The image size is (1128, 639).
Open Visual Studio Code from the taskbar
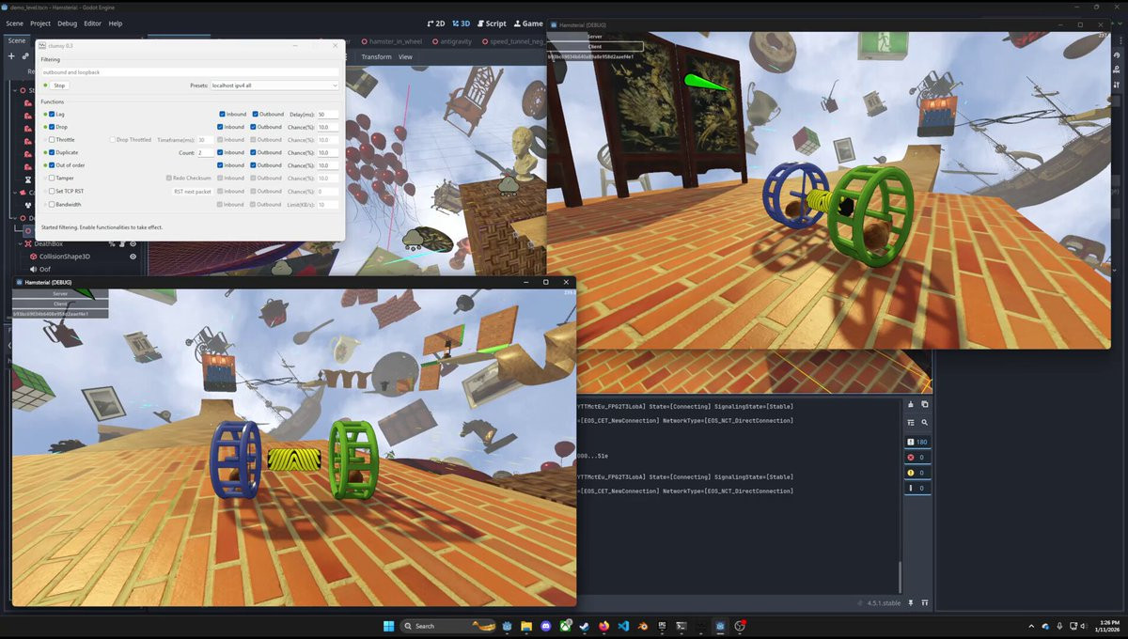pos(623,626)
